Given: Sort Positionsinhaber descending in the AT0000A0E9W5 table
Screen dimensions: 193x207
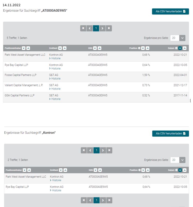Looking at the screenshot, I should pos(24,48).
